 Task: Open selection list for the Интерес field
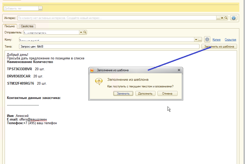coord(218,18)
